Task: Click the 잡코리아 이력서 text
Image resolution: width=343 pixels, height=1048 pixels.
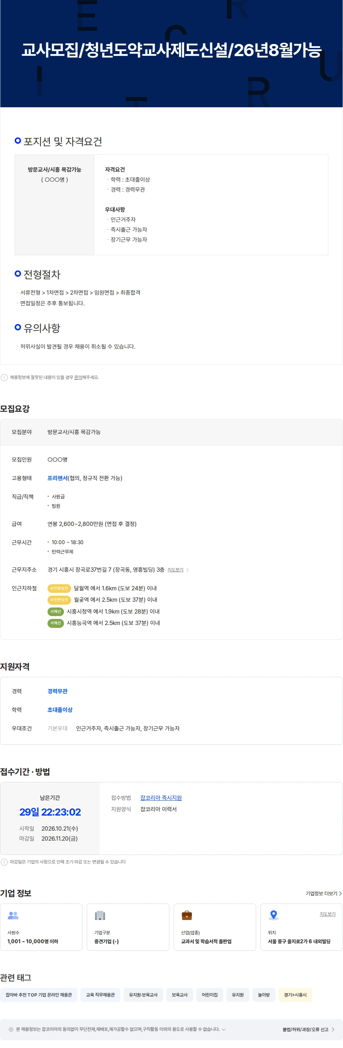Action: pos(159,809)
